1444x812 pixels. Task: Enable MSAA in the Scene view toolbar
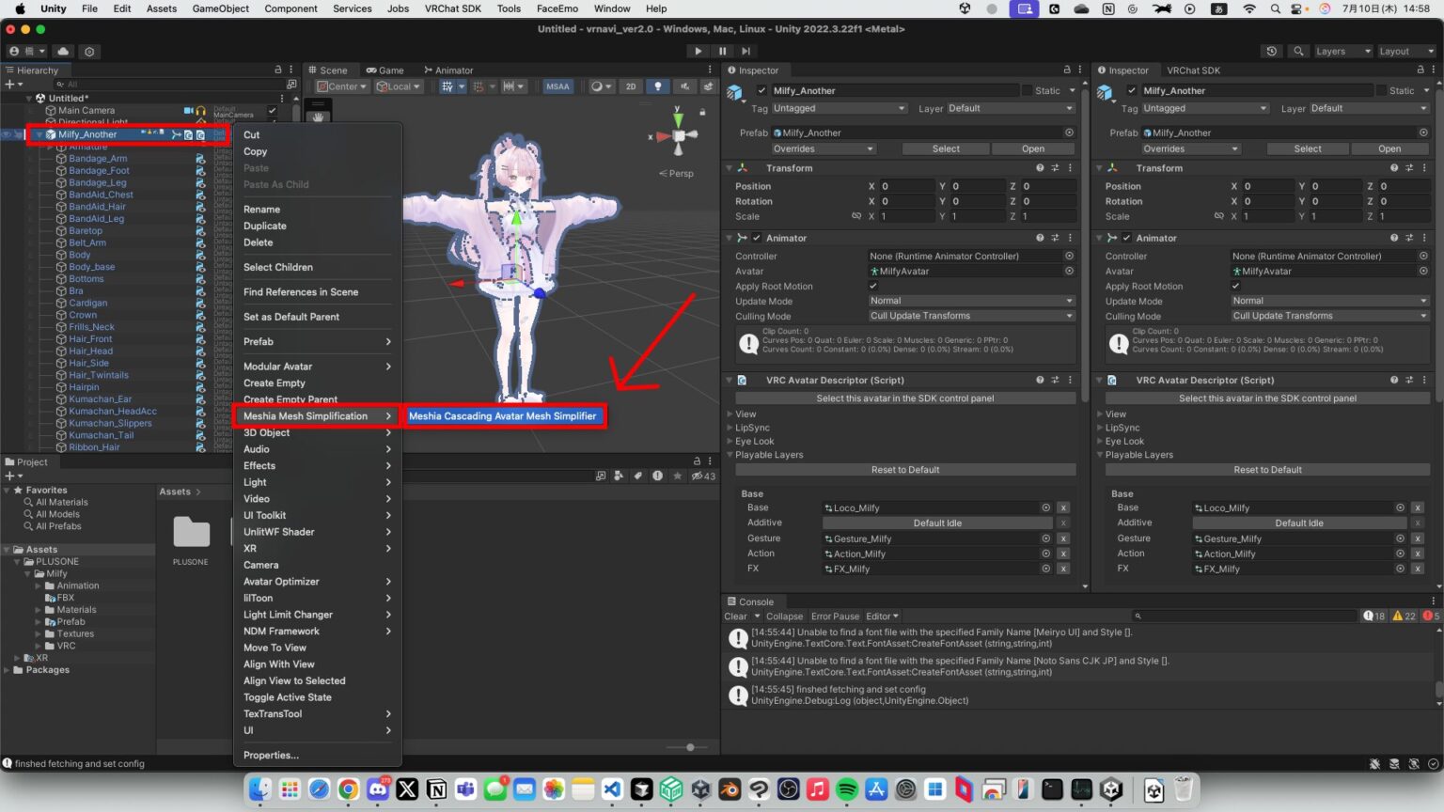[557, 86]
